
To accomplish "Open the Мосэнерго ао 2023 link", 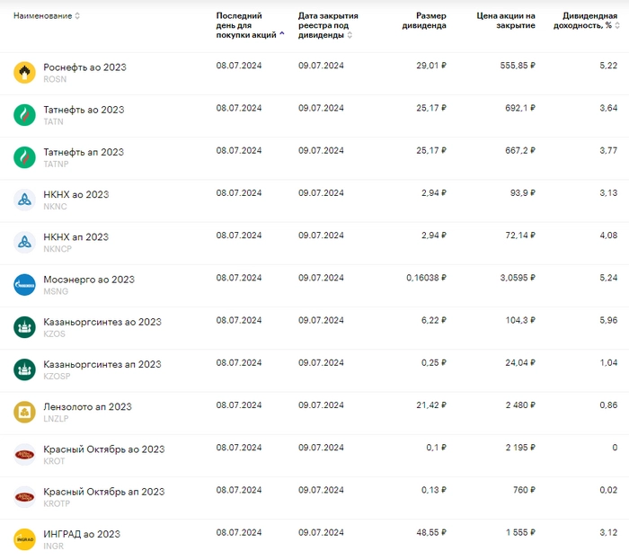I will click(x=88, y=280).
